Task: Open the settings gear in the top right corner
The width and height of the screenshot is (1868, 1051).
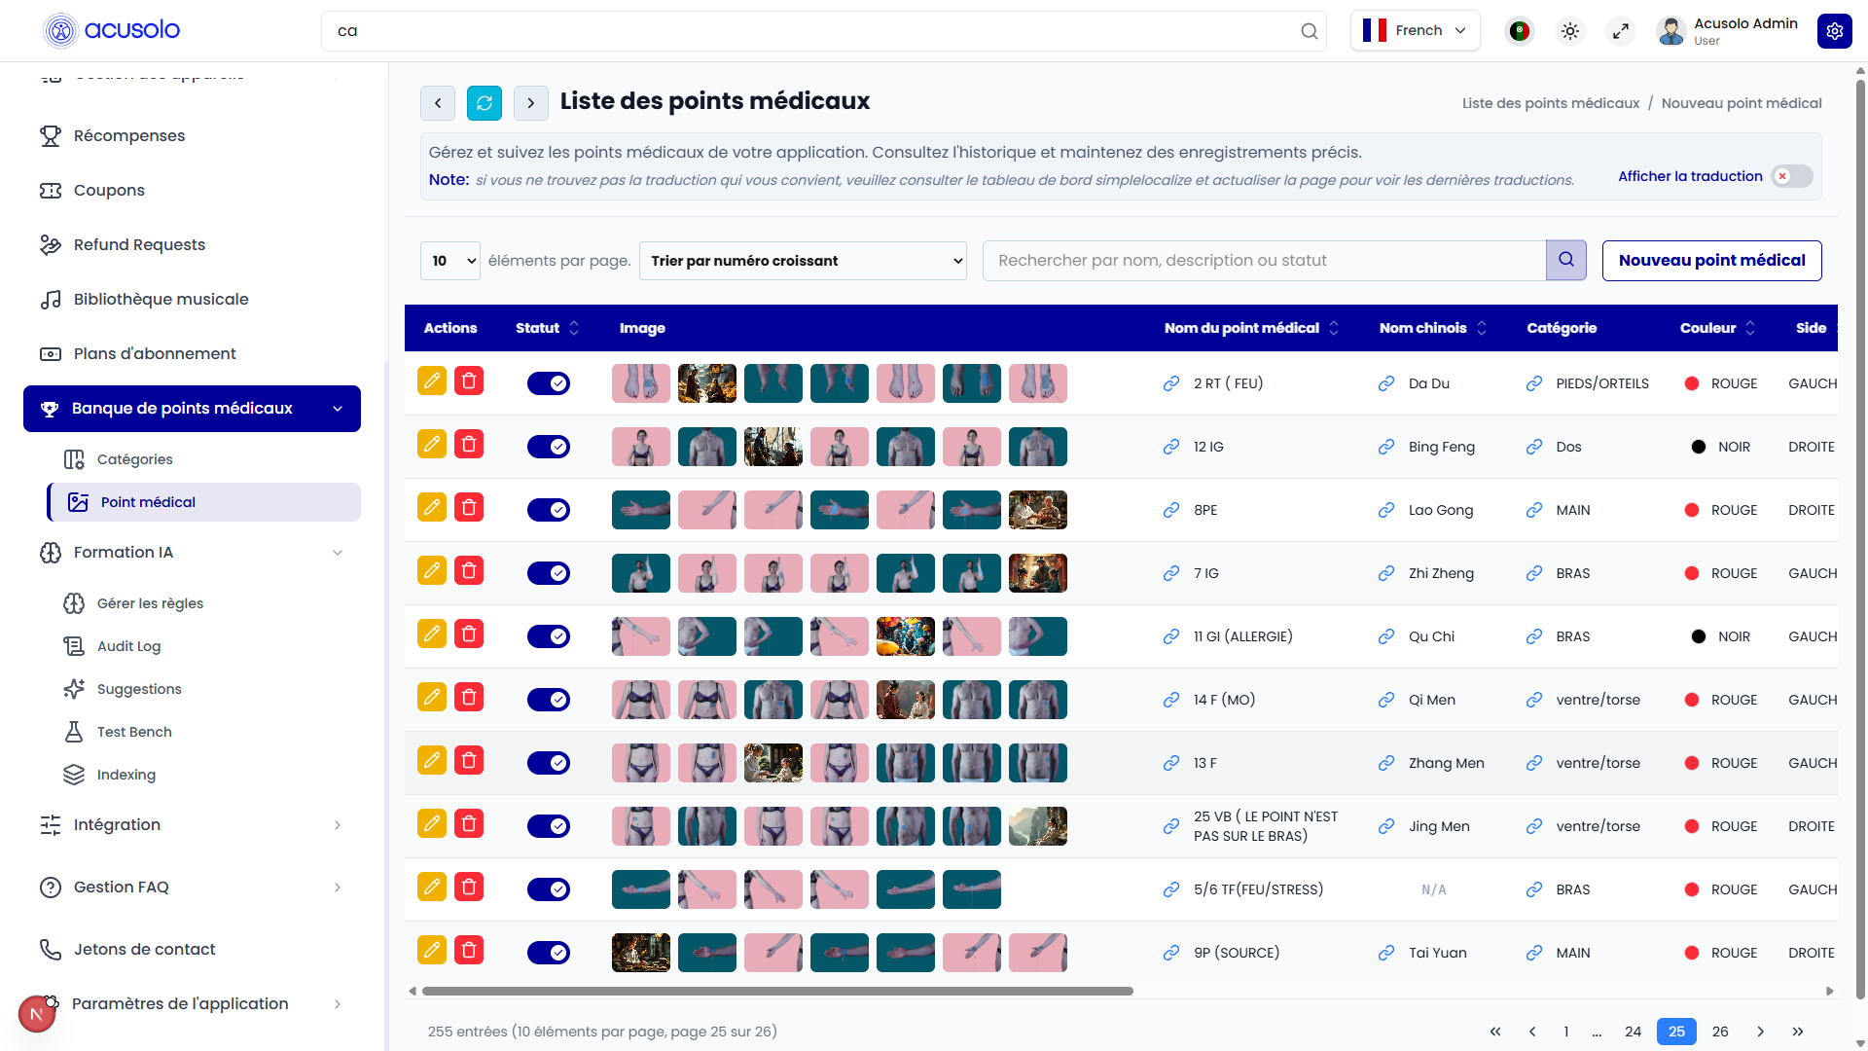Action: [x=1835, y=30]
